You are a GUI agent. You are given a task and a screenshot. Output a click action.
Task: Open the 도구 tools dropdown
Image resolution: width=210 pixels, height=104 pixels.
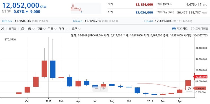[76, 29]
